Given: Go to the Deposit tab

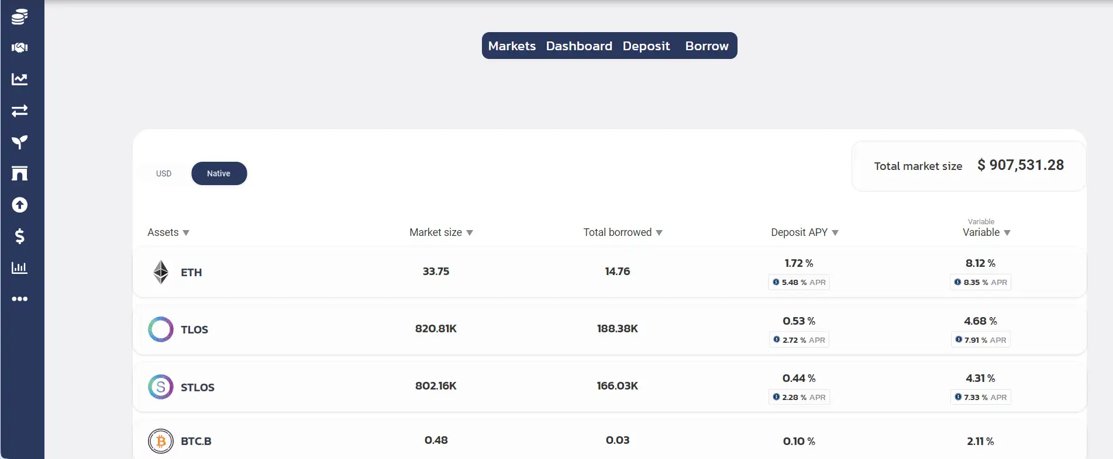Looking at the screenshot, I should click(646, 46).
